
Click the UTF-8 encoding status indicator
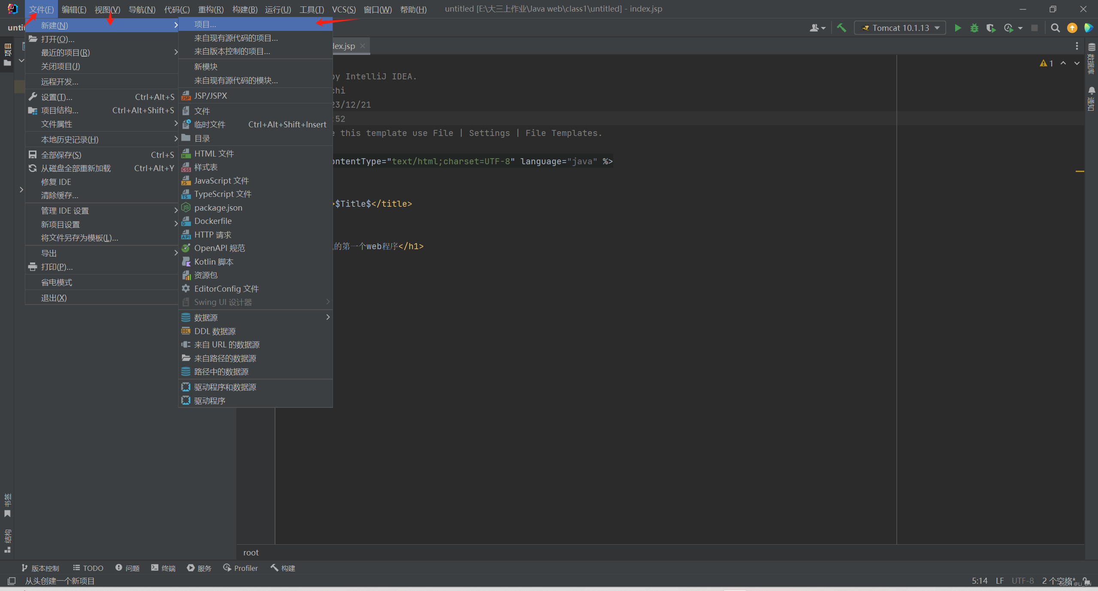1022,581
